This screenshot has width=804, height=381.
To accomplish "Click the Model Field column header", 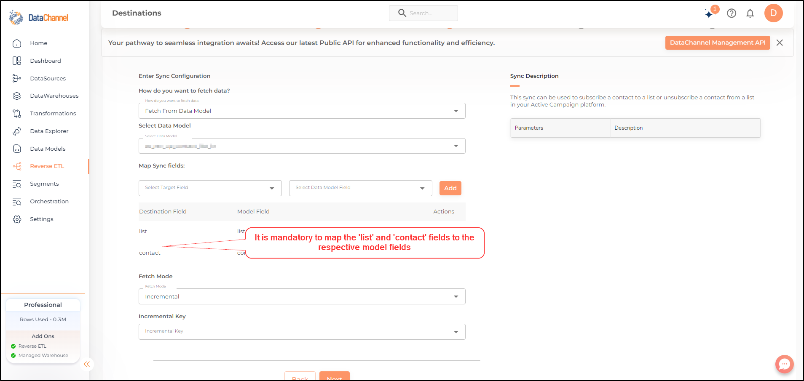I will pos(253,212).
